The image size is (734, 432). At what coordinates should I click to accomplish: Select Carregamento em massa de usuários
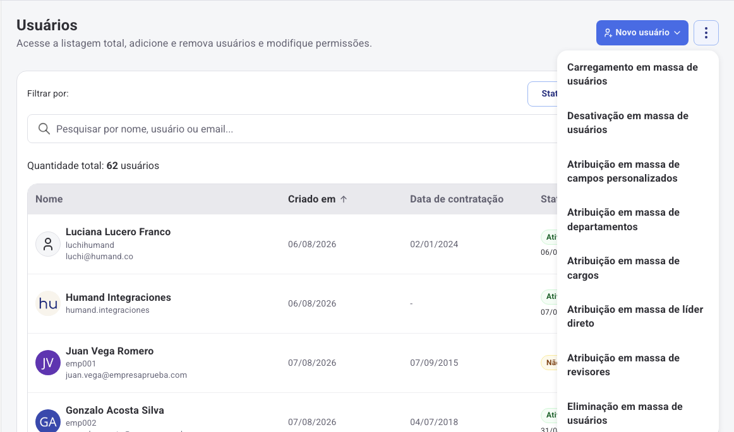click(x=637, y=74)
